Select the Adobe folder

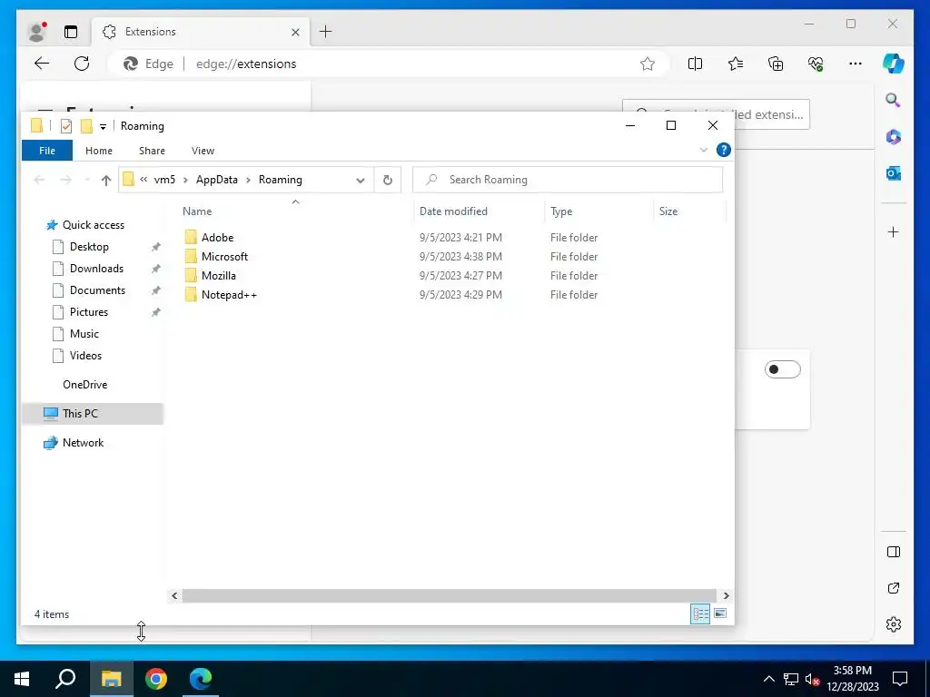(x=217, y=238)
